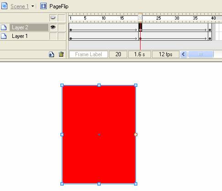Hide Layer 2 using its eye toggle
The image size is (222, 191).
tap(53, 27)
